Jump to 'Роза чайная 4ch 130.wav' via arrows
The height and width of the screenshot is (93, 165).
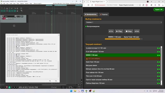coord(159,73)
